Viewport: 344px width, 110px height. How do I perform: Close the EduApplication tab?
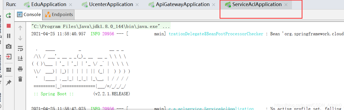pos(70,5)
